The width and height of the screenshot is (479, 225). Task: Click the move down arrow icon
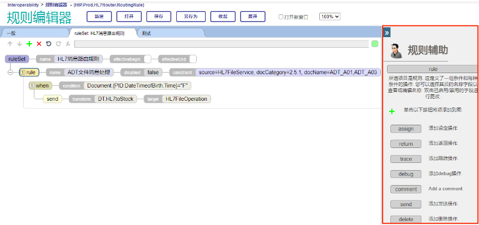click(19, 44)
